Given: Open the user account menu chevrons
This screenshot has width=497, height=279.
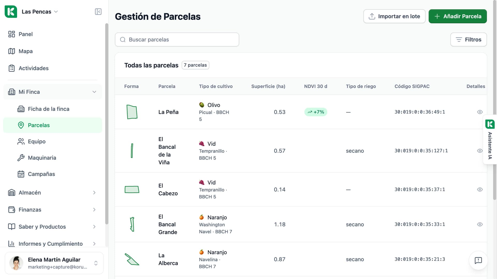Looking at the screenshot, I should pyautogui.click(x=96, y=263).
